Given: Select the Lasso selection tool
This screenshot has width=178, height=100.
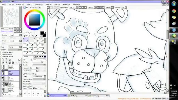Looking at the screenshot, I should (27, 33).
